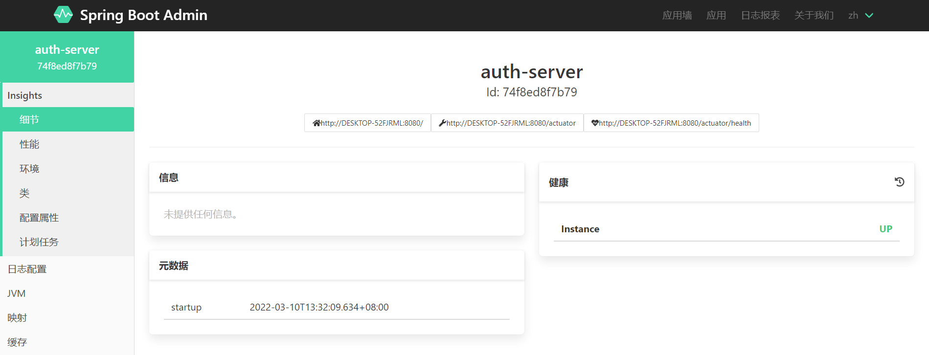This screenshot has width=929, height=355.
Task: Click the wrench icon in the actuator URL button
Action: pyautogui.click(x=442, y=123)
